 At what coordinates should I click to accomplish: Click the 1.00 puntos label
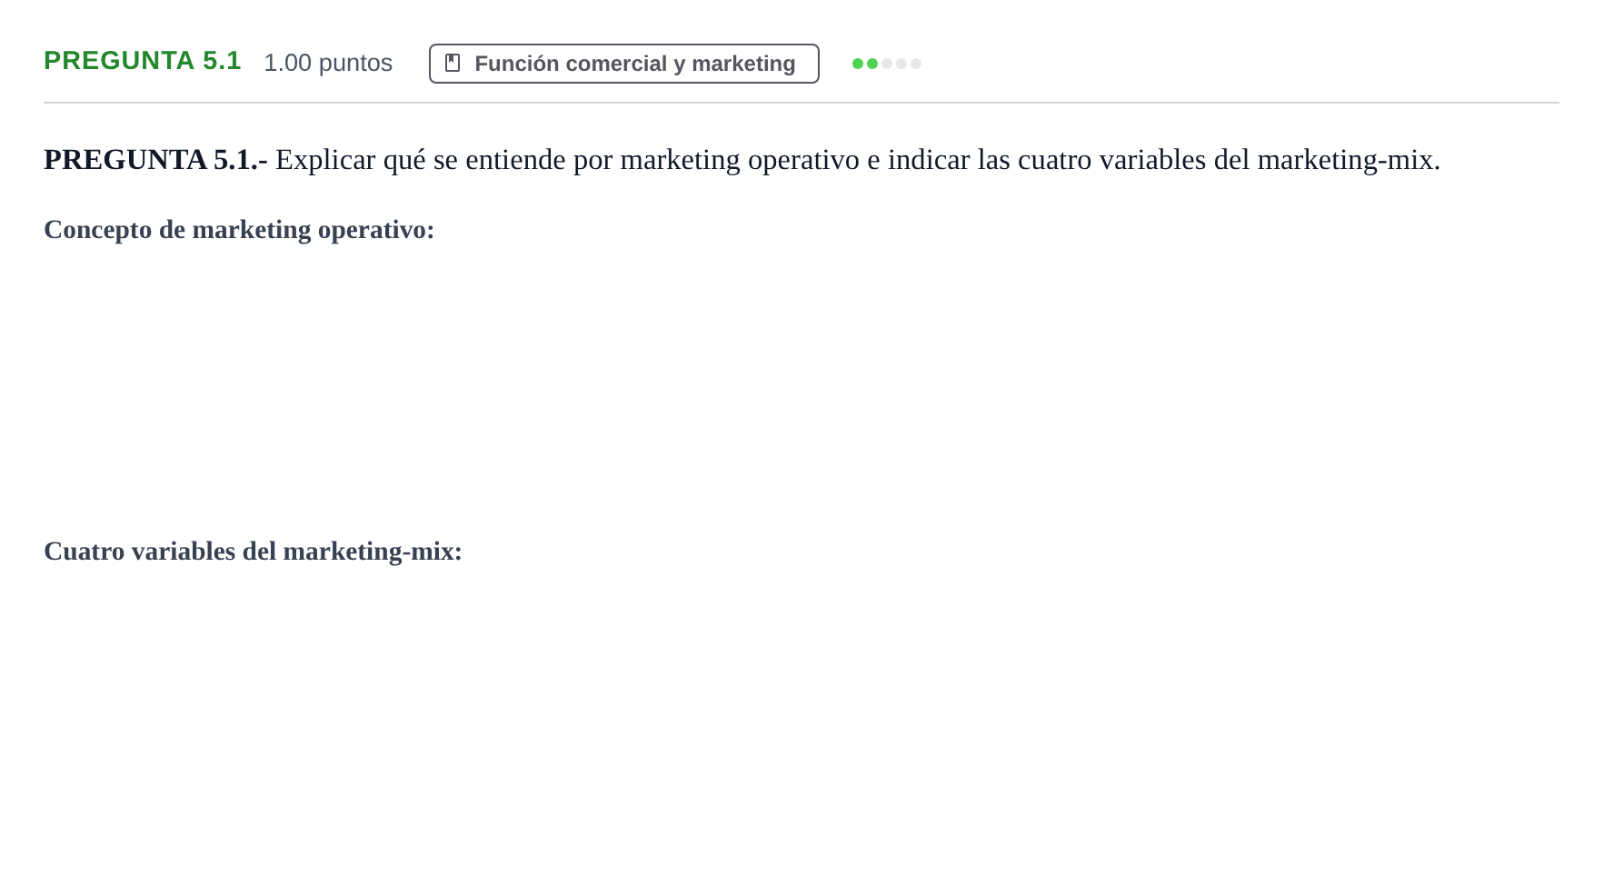pos(328,63)
